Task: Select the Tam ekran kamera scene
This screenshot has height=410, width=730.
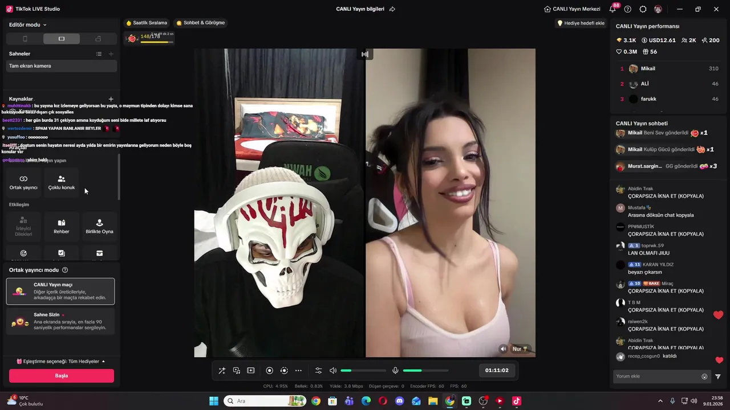Action: click(x=62, y=66)
